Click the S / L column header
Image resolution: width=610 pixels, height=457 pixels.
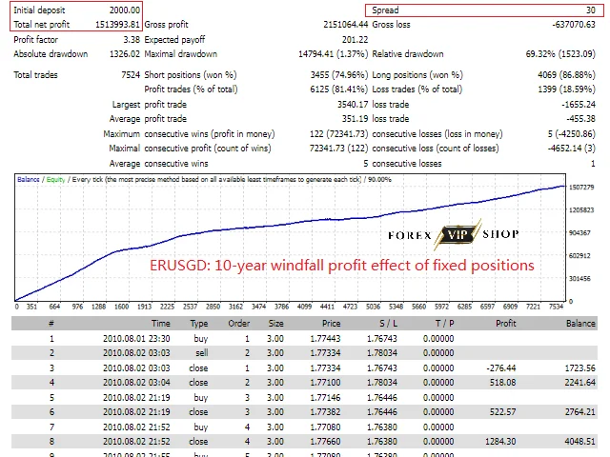click(x=388, y=324)
